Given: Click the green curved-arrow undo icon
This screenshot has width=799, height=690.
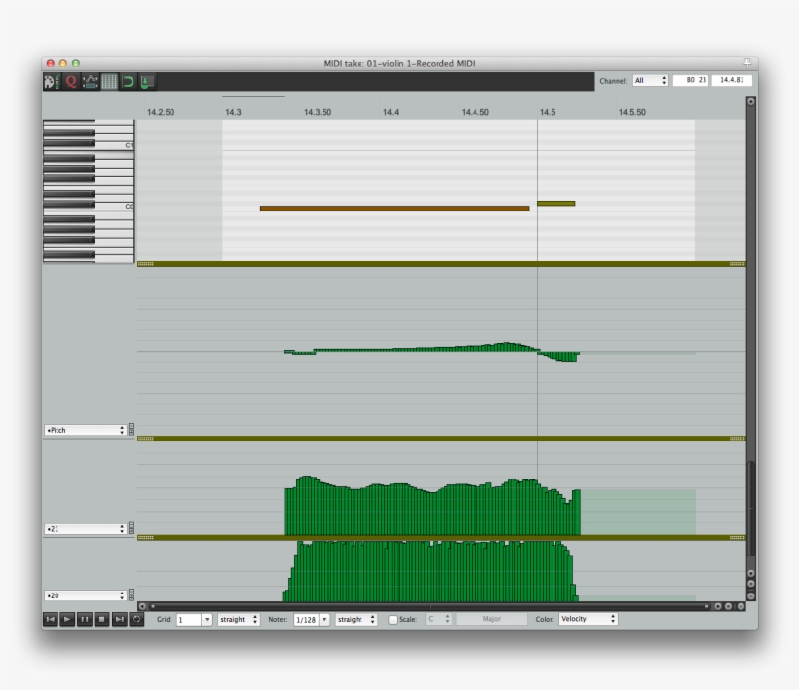Looking at the screenshot, I should 128,81.
